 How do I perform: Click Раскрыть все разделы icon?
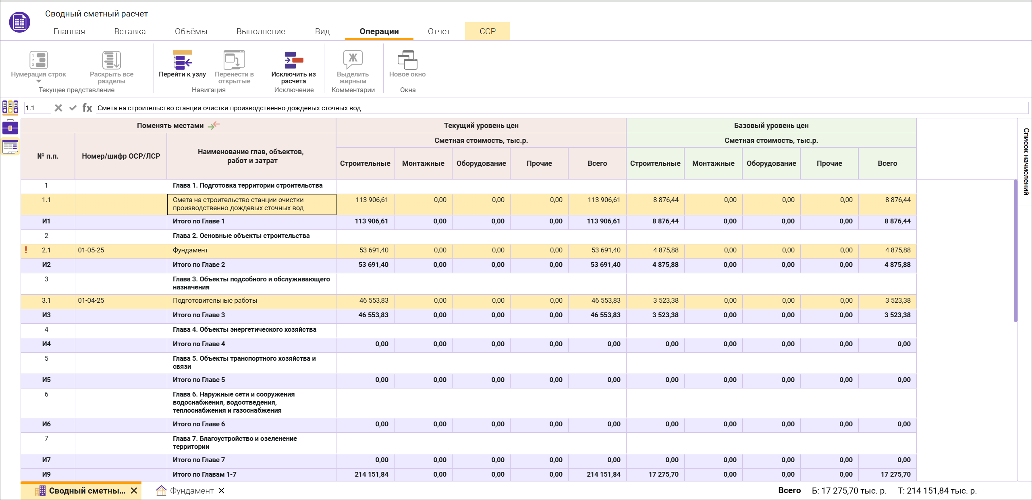[111, 60]
